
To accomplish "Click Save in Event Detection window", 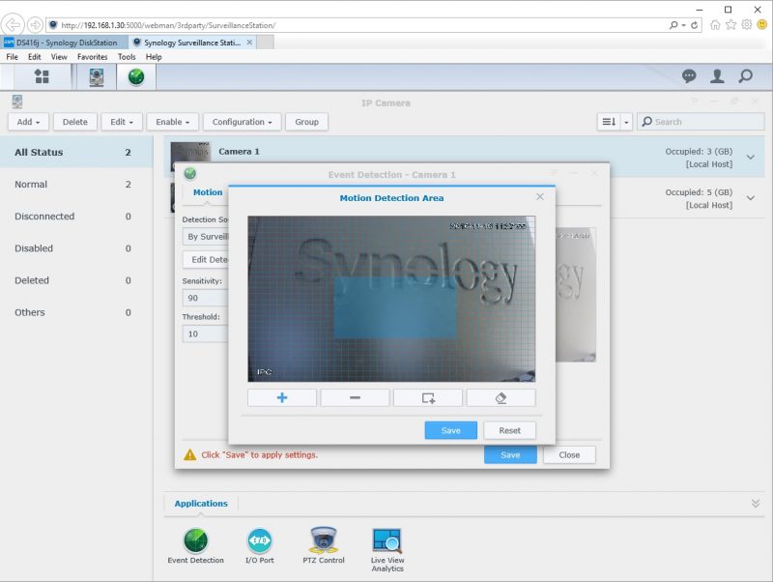I will [x=510, y=454].
